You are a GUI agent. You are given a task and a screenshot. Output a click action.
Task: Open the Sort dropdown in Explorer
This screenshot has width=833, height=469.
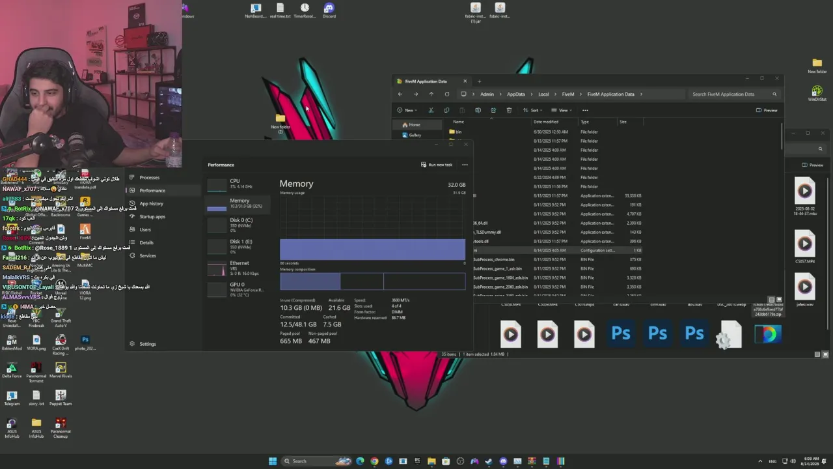(533, 110)
